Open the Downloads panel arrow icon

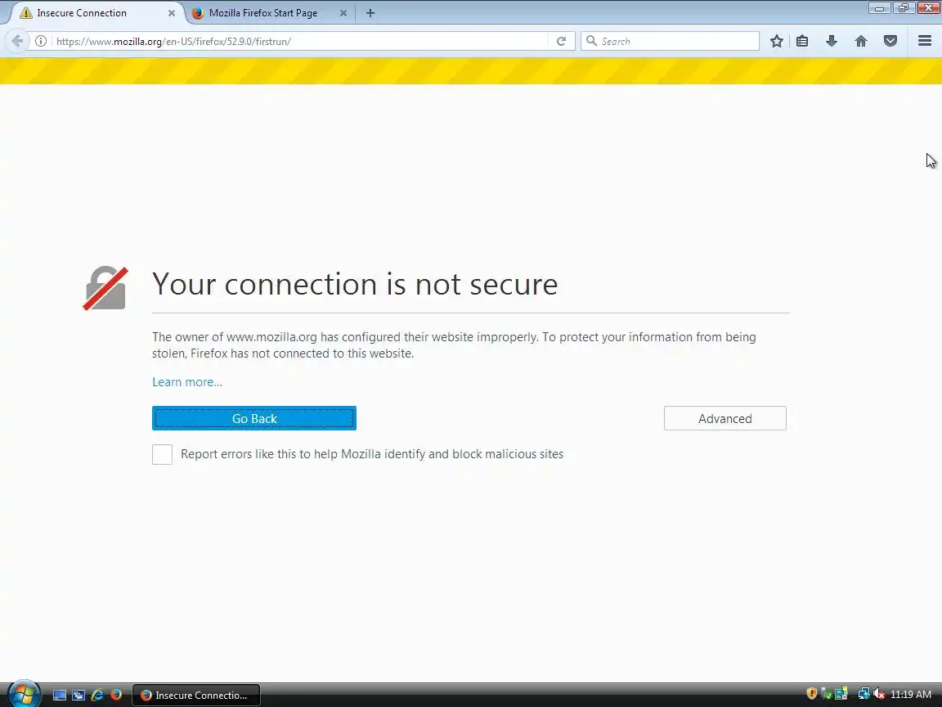click(832, 41)
